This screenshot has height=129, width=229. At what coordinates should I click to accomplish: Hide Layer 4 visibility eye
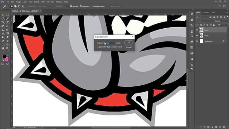pyautogui.click(x=197, y=30)
